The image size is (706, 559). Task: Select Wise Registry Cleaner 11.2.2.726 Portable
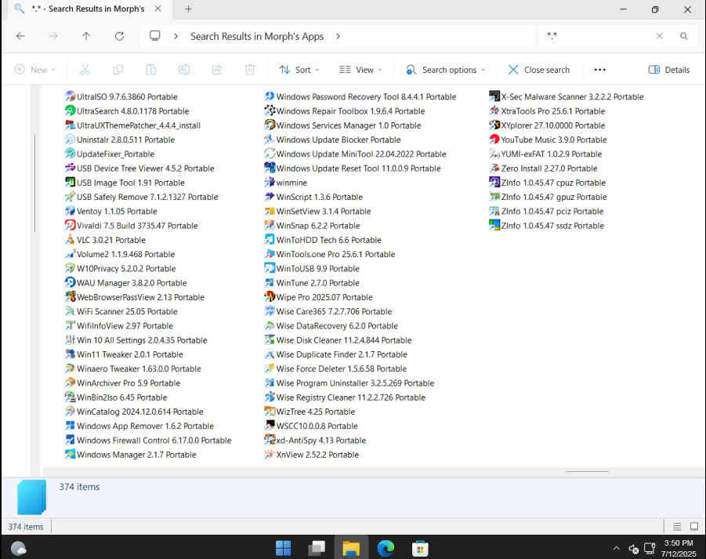[345, 397]
